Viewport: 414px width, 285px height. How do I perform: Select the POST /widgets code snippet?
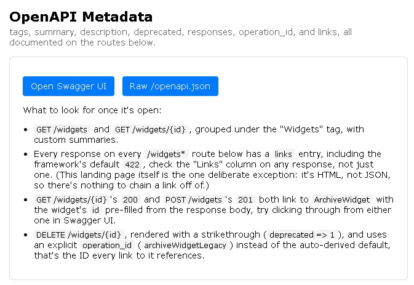point(194,199)
